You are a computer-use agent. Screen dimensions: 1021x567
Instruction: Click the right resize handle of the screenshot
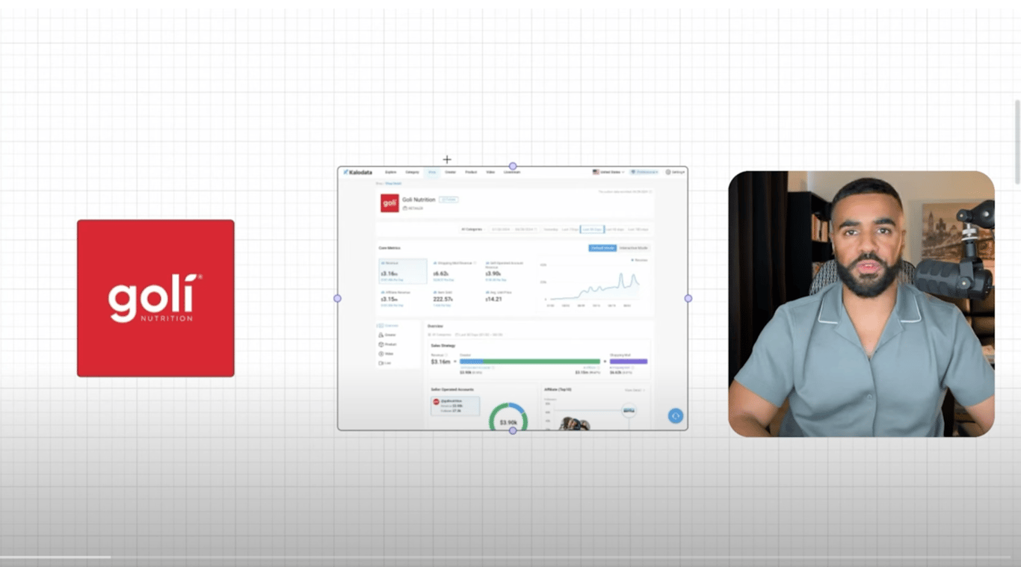[688, 298]
